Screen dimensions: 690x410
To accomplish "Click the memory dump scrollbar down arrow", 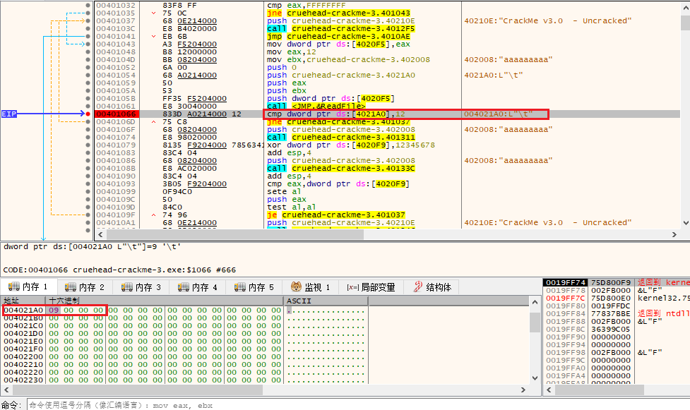I will (535, 378).
